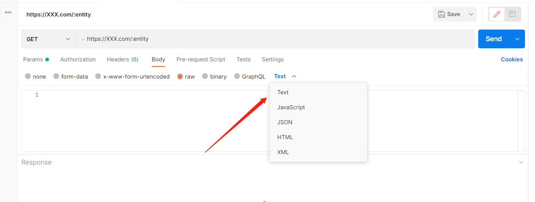
Task: Open the Headers (6) tab
Action: [x=123, y=59]
